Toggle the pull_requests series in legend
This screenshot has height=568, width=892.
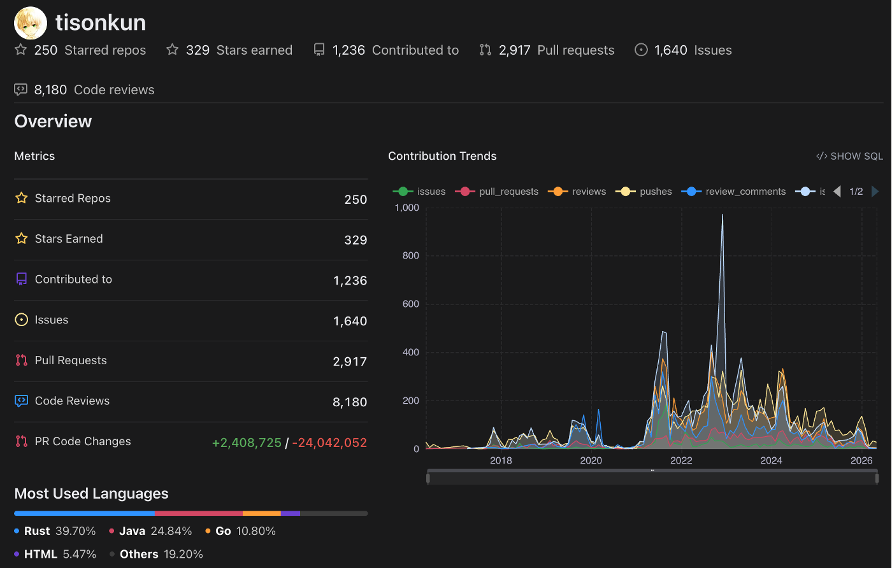497,192
